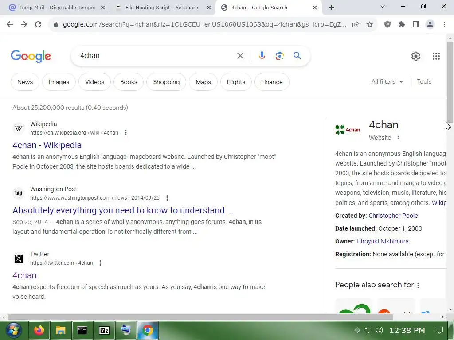Open the notification center icon
The height and width of the screenshot is (340, 454).
tap(439, 330)
